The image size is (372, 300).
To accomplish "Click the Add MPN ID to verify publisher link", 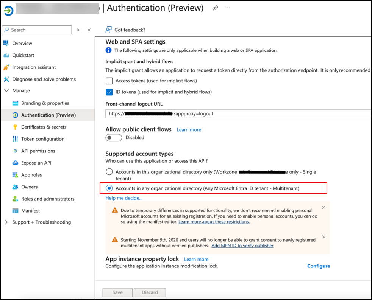I will [242, 246].
